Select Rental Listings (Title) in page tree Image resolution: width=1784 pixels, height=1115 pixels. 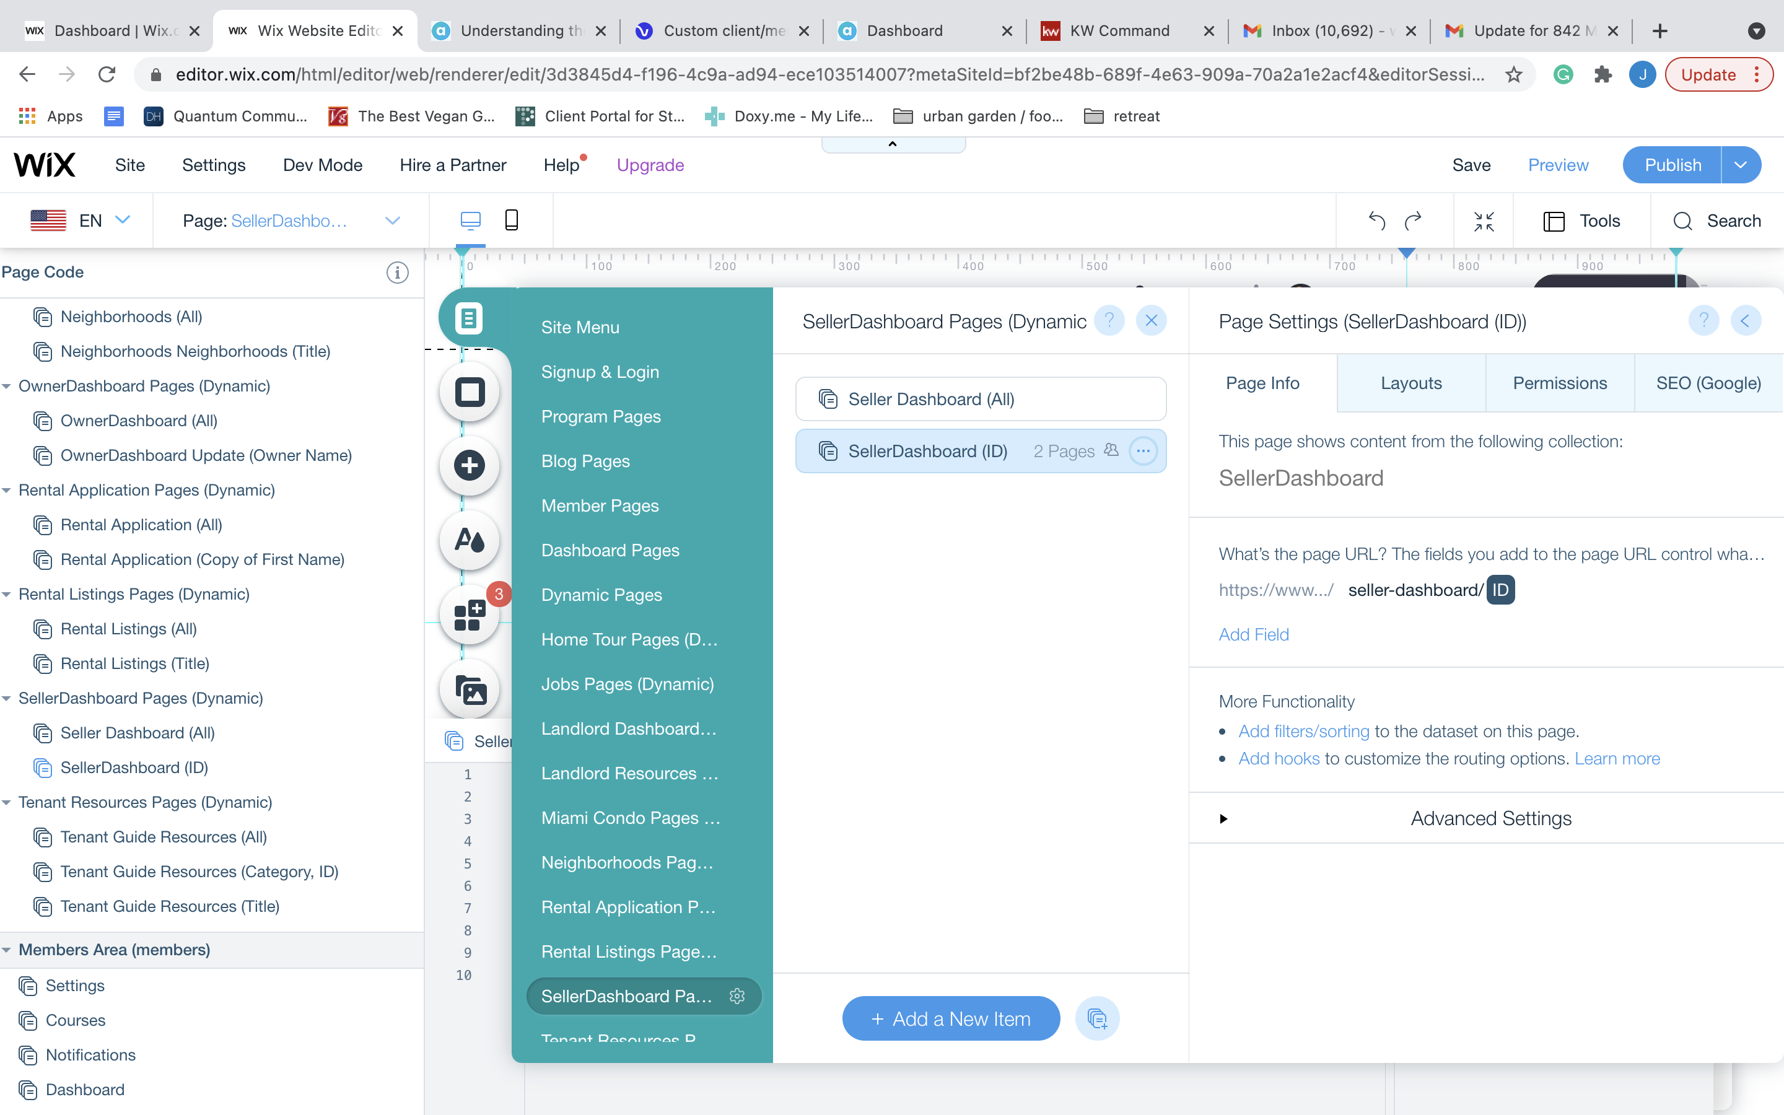click(x=135, y=663)
